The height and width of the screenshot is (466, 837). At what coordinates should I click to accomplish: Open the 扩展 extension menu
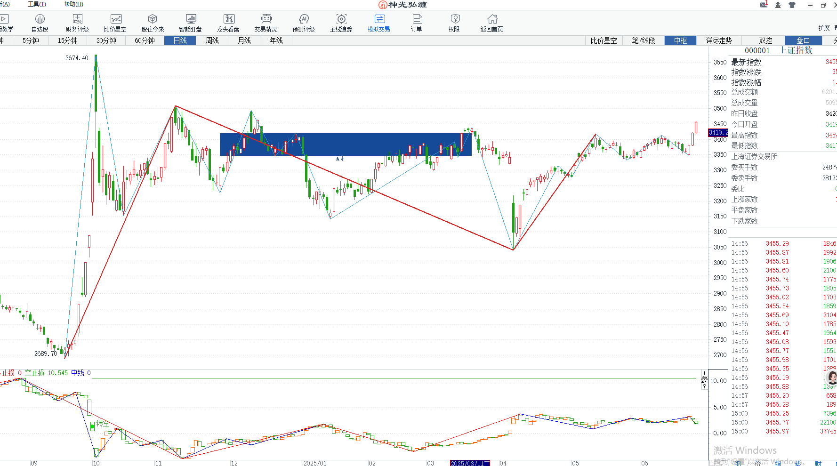(824, 28)
